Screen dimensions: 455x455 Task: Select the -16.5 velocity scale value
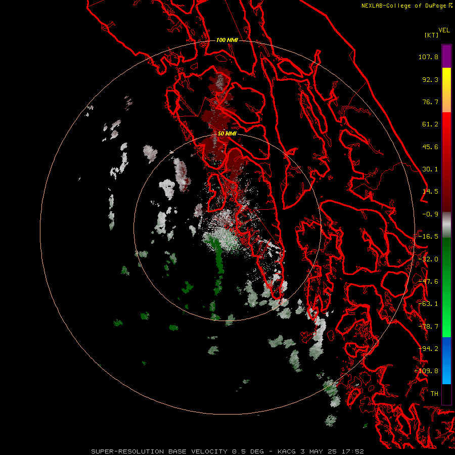pos(428,237)
